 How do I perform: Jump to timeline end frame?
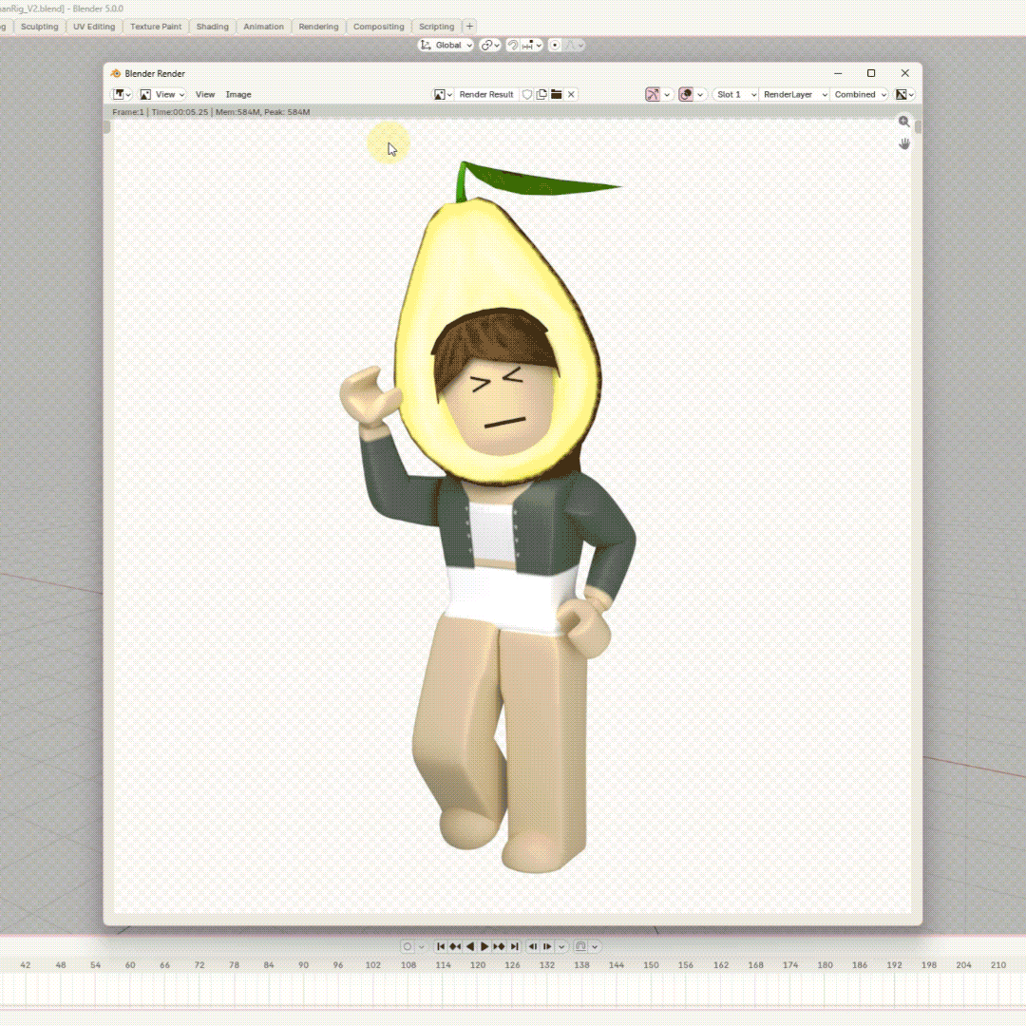pyautogui.click(x=514, y=946)
